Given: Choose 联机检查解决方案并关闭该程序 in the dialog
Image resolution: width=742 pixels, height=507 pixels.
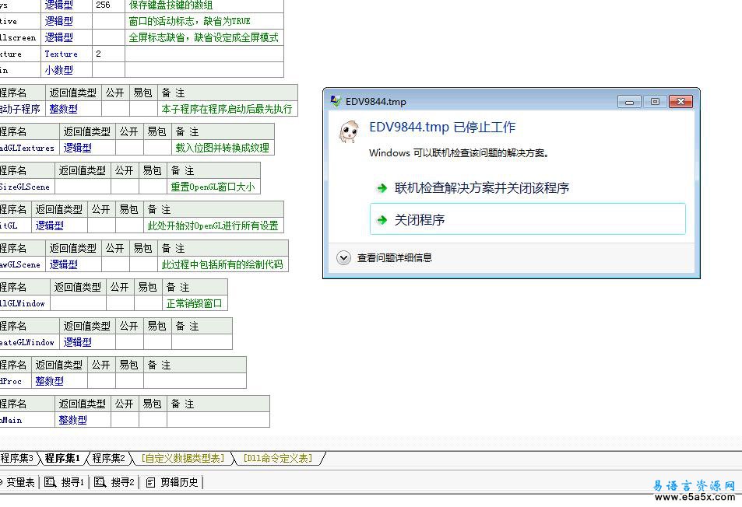Looking at the screenshot, I should tap(481, 188).
